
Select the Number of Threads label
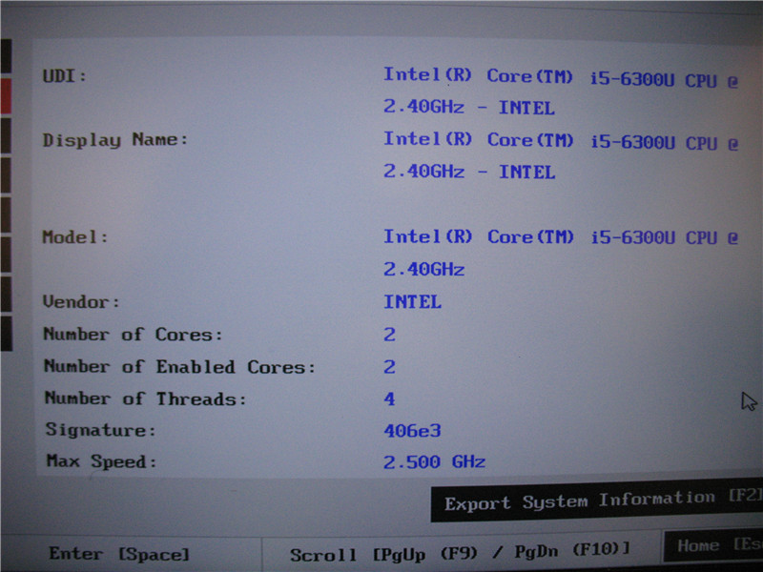click(x=145, y=398)
